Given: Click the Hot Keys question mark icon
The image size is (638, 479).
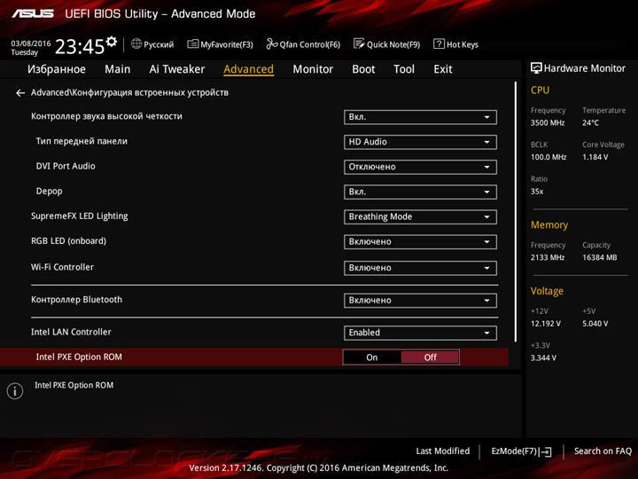Looking at the screenshot, I should click(439, 44).
